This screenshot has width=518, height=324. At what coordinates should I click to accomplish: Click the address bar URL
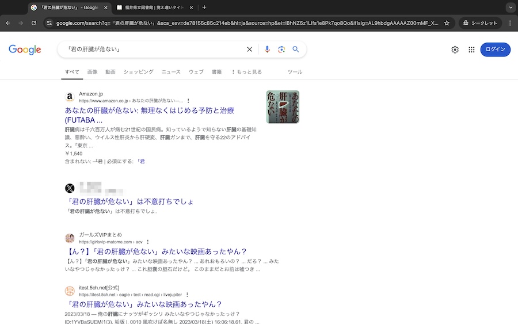247,23
